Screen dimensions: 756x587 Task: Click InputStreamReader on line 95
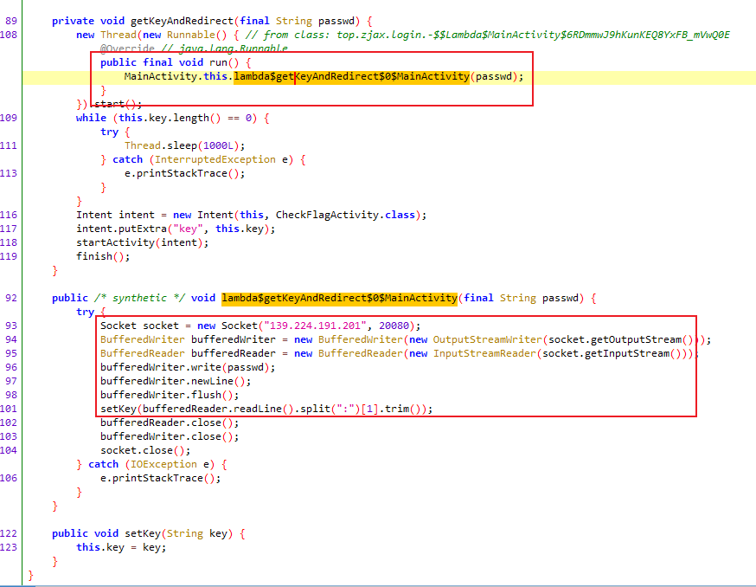tap(484, 353)
